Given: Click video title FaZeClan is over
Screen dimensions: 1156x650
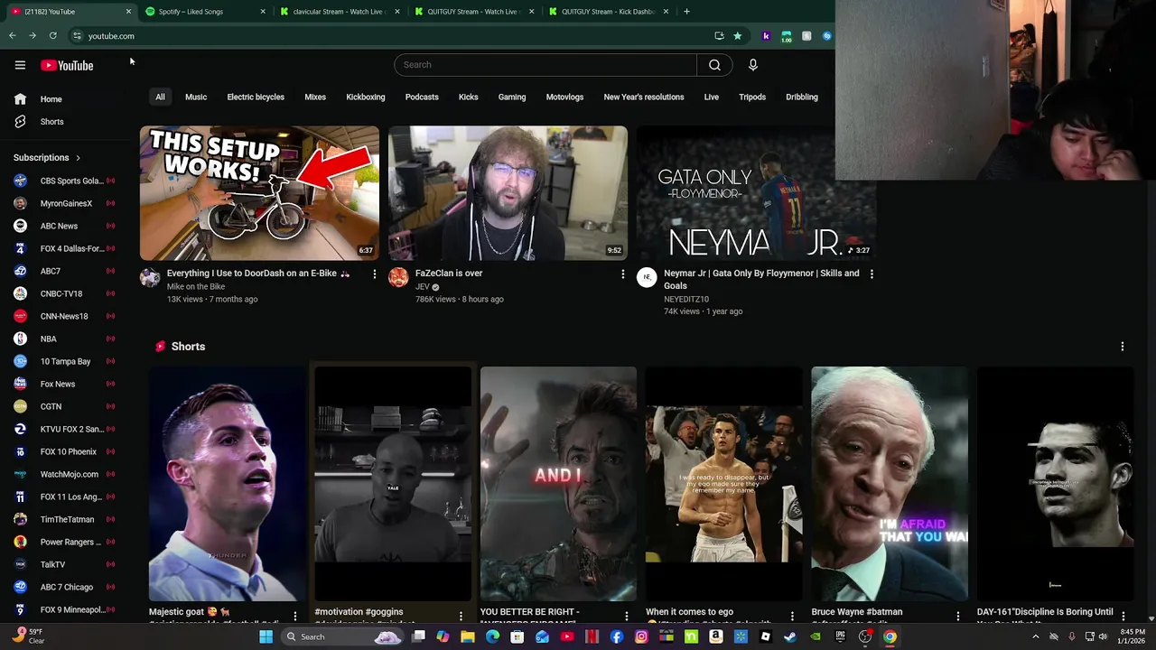Looking at the screenshot, I should click(449, 274).
